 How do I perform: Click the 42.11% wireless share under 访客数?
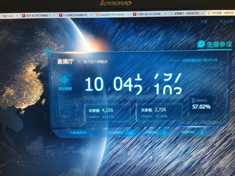click(x=108, y=117)
